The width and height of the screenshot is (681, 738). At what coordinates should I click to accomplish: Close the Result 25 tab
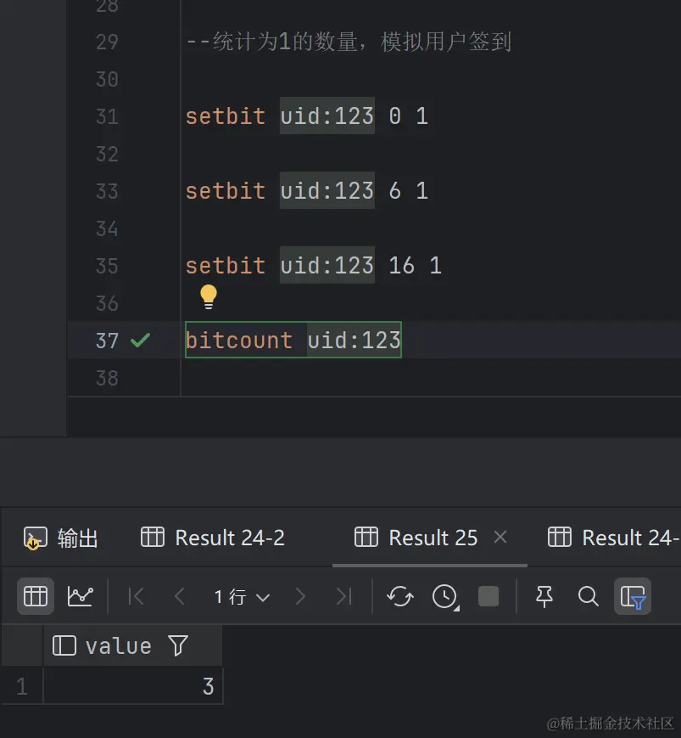click(x=500, y=537)
